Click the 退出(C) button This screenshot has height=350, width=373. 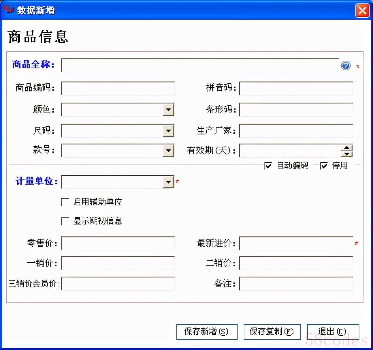click(x=333, y=332)
